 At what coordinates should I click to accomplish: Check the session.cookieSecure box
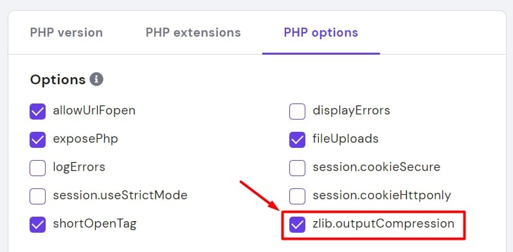(x=298, y=168)
